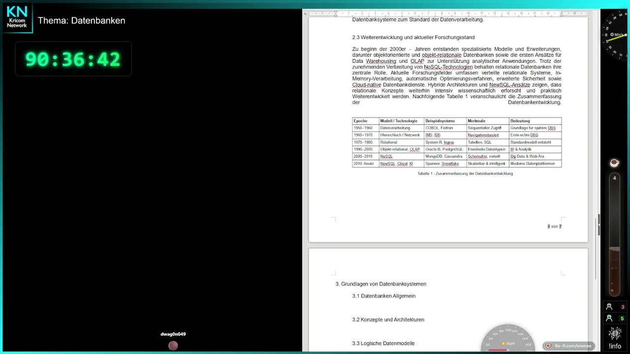Click the Thema: Datenbanken title
Viewport: 630px width, 354px height.
82,21
